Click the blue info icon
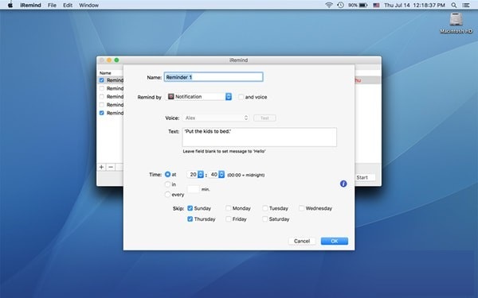 click(343, 184)
